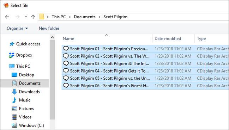Expand chevron before This PC in path

[48, 17]
